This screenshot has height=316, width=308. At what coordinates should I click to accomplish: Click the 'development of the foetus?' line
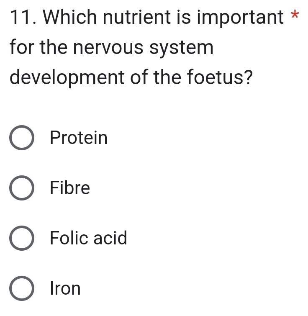[x=133, y=78]
